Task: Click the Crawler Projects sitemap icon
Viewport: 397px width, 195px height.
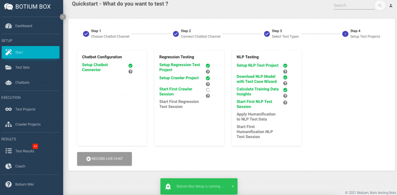Action: tap(8, 124)
